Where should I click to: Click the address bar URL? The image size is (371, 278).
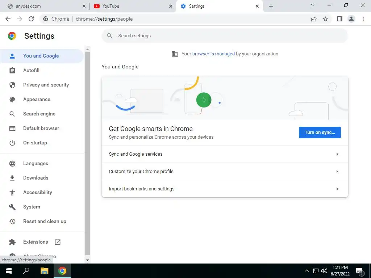[104, 19]
